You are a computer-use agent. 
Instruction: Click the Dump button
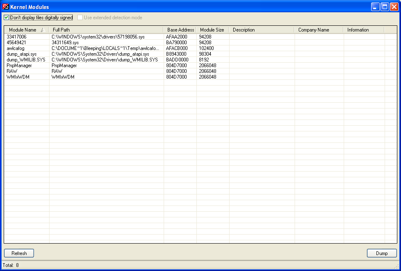(382, 253)
